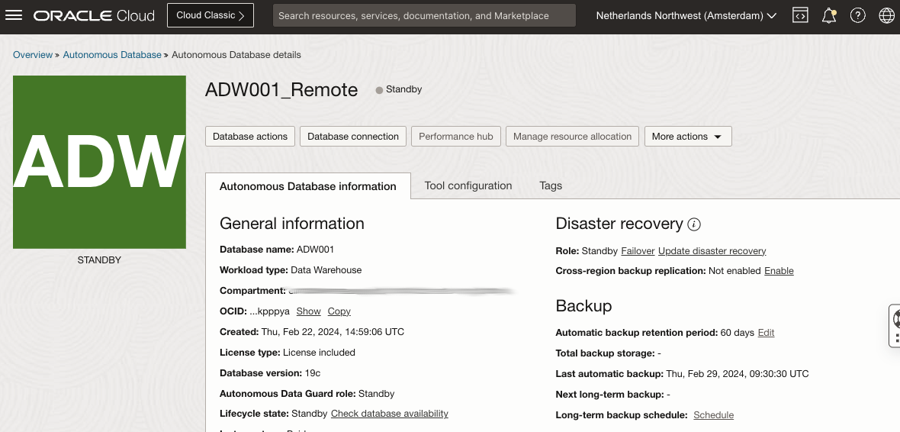Viewport: 900px width, 432px height.
Task: Click the Failover link
Action: click(638, 251)
